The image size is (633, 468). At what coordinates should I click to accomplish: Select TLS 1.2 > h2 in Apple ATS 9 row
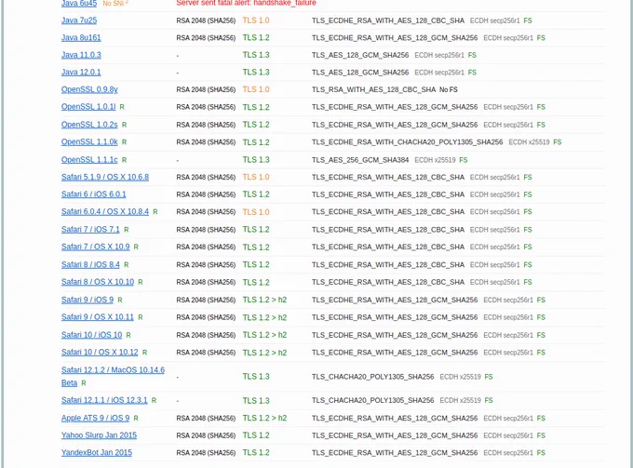click(264, 418)
